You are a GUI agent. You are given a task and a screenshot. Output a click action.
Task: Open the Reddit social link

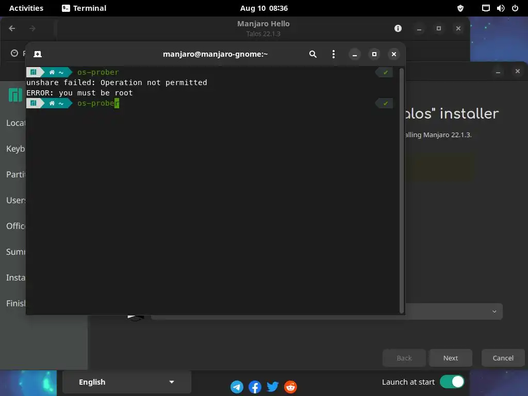click(x=291, y=387)
